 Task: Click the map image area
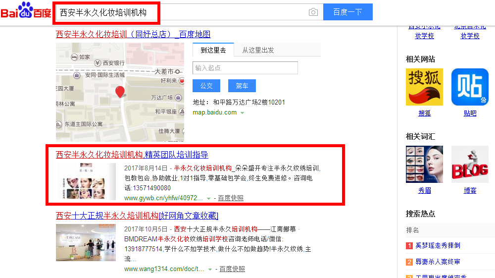(120, 92)
